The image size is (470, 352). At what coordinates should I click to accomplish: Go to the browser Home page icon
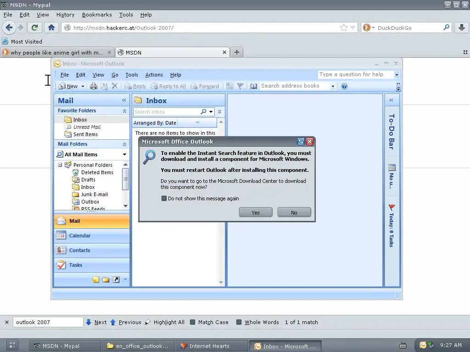click(51, 27)
